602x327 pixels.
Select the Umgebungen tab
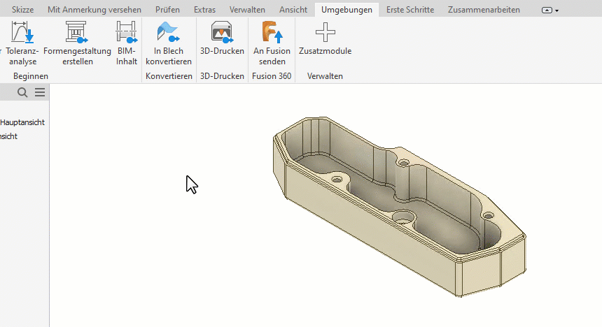[346, 10]
